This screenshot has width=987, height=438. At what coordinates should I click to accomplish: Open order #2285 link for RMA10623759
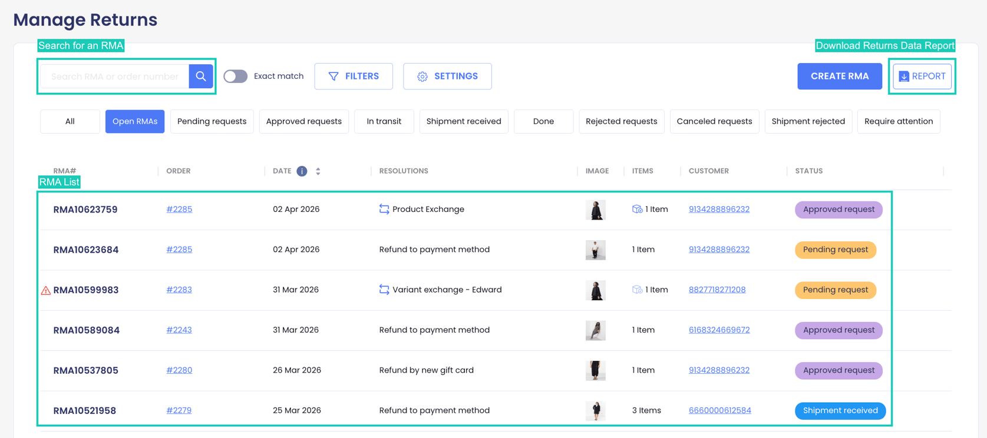point(179,209)
